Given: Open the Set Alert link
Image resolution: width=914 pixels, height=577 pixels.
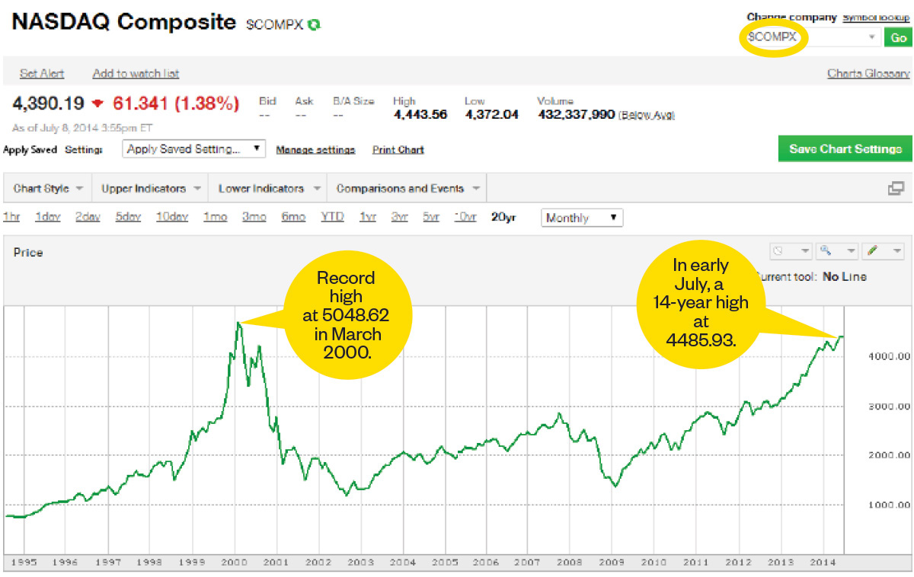Looking at the screenshot, I should pyautogui.click(x=42, y=74).
